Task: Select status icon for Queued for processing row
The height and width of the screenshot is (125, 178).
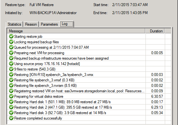Action: (11, 47)
